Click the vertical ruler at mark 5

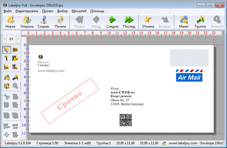pos(25,85)
